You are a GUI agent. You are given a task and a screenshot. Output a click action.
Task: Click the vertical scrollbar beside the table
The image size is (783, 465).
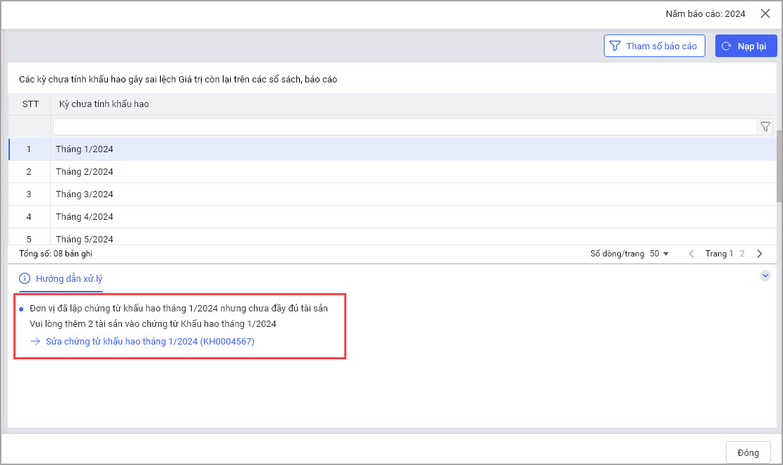[x=779, y=155]
